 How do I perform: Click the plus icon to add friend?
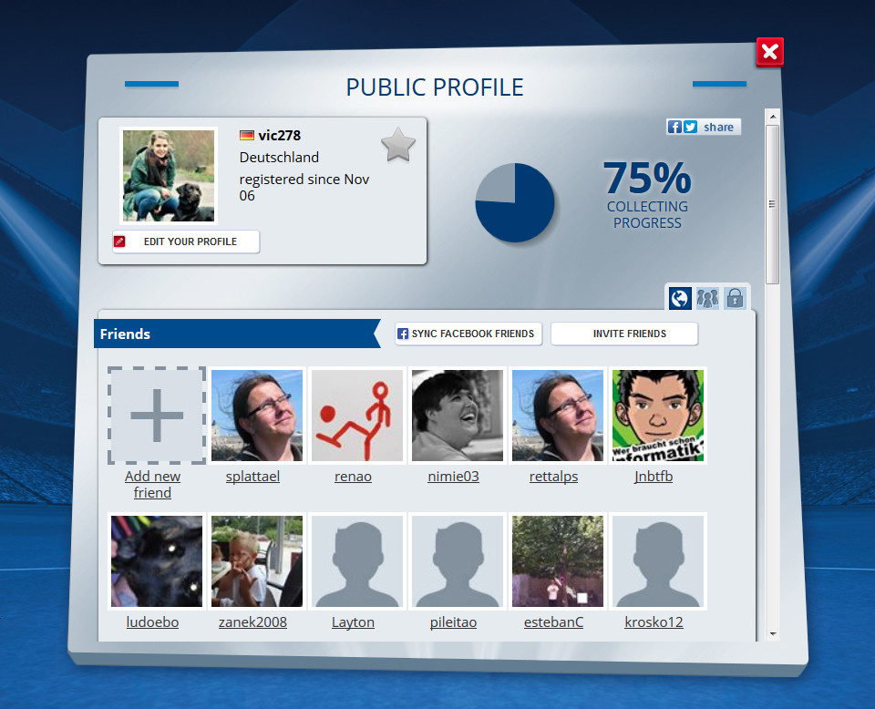157,416
